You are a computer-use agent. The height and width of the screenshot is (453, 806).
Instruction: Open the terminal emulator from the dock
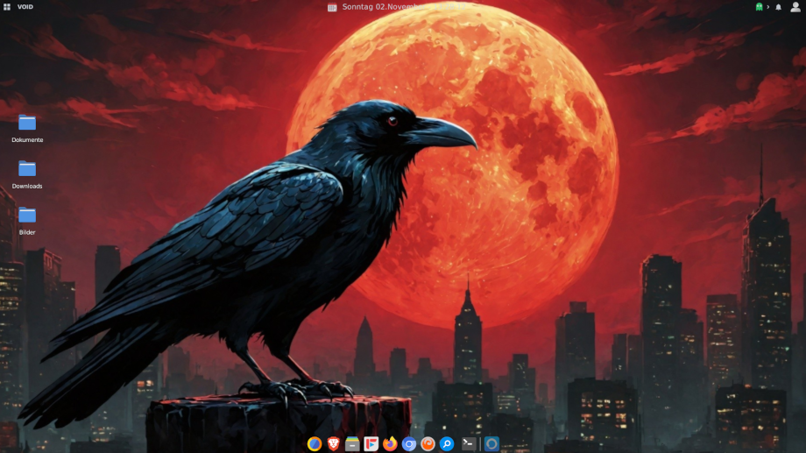pyautogui.click(x=469, y=444)
